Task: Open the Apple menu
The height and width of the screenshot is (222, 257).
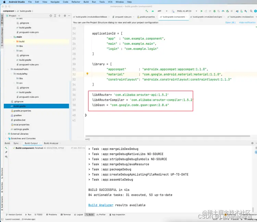Action: click(x=4, y=2)
